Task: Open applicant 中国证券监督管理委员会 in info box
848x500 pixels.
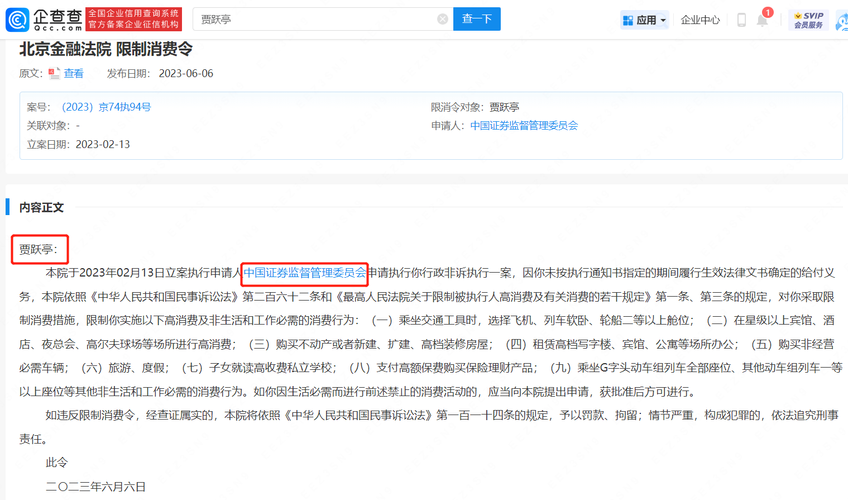Action: 524,126
